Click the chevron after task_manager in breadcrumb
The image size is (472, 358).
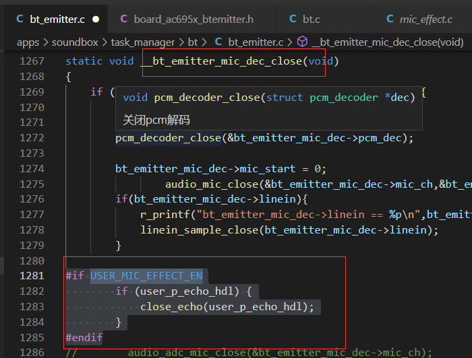(x=181, y=42)
